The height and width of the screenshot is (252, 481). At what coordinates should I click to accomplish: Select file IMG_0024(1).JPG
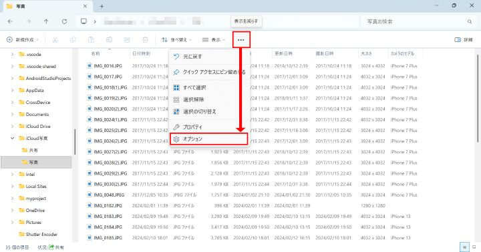click(x=110, y=119)
